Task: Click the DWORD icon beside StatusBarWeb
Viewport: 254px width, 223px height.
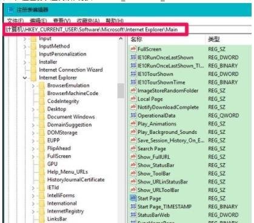Action: [133, 215]
